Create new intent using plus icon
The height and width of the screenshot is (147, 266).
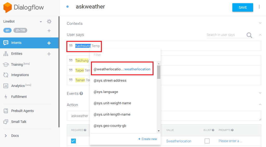pyautogui.click(x=49, y=43)
